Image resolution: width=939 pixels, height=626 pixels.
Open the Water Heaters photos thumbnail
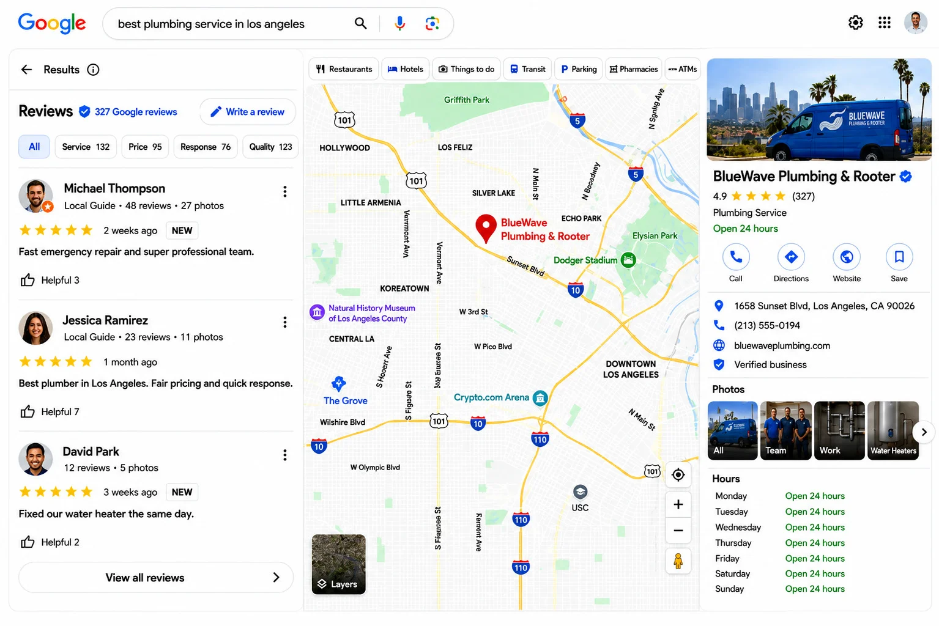(x=893, y=430)
